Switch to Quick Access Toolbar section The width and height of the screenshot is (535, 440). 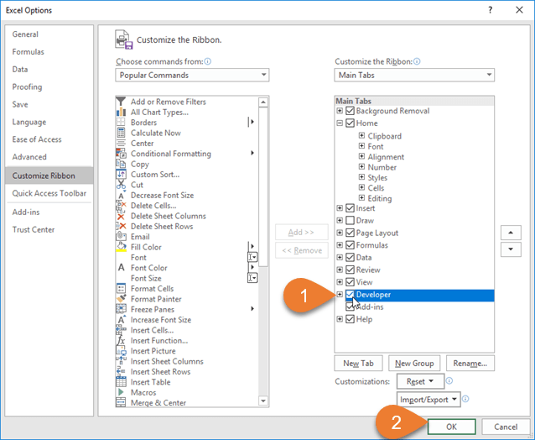tap(49, 193)
